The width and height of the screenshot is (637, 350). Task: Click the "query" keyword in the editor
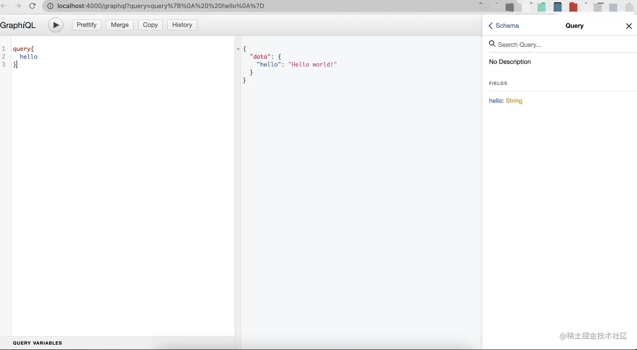coord(21,49)
